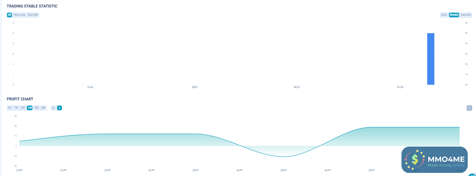Set profit chart range to 1W
Viewport: 476px width, 176px height.
coord(16,108)
